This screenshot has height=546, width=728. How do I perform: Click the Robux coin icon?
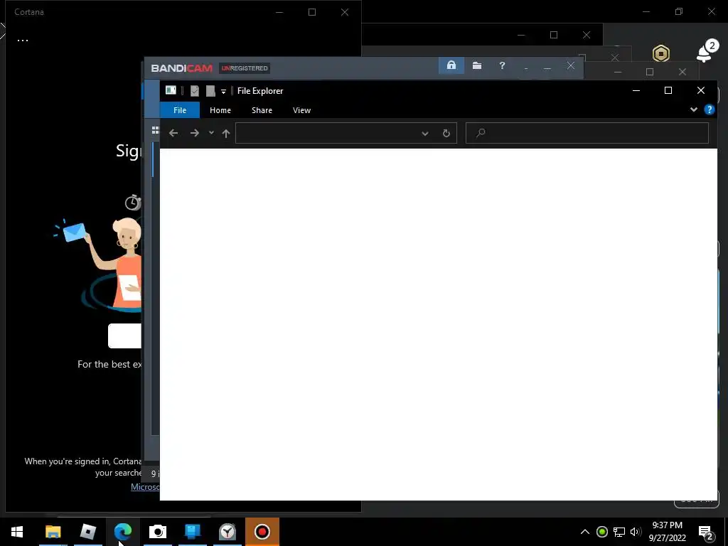pos(660,54)
